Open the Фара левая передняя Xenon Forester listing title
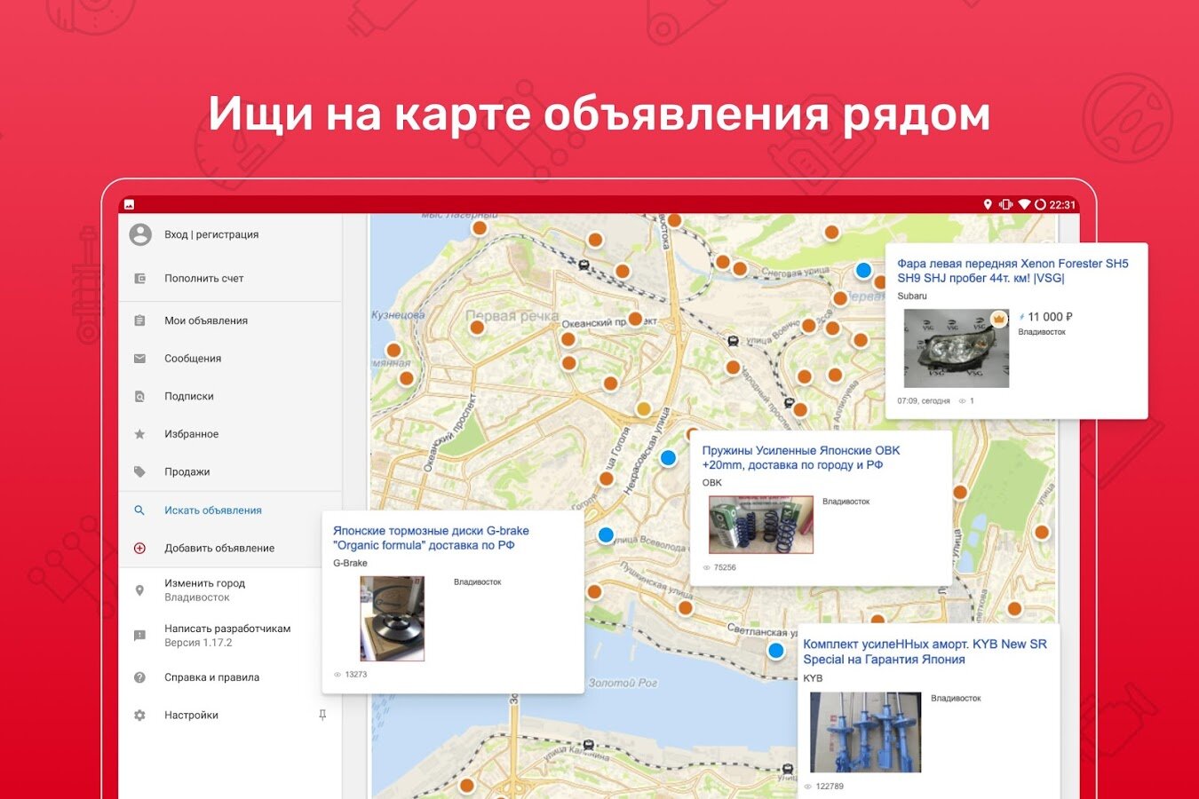Screen dimensions: 1199x799 pos(1012,271)
